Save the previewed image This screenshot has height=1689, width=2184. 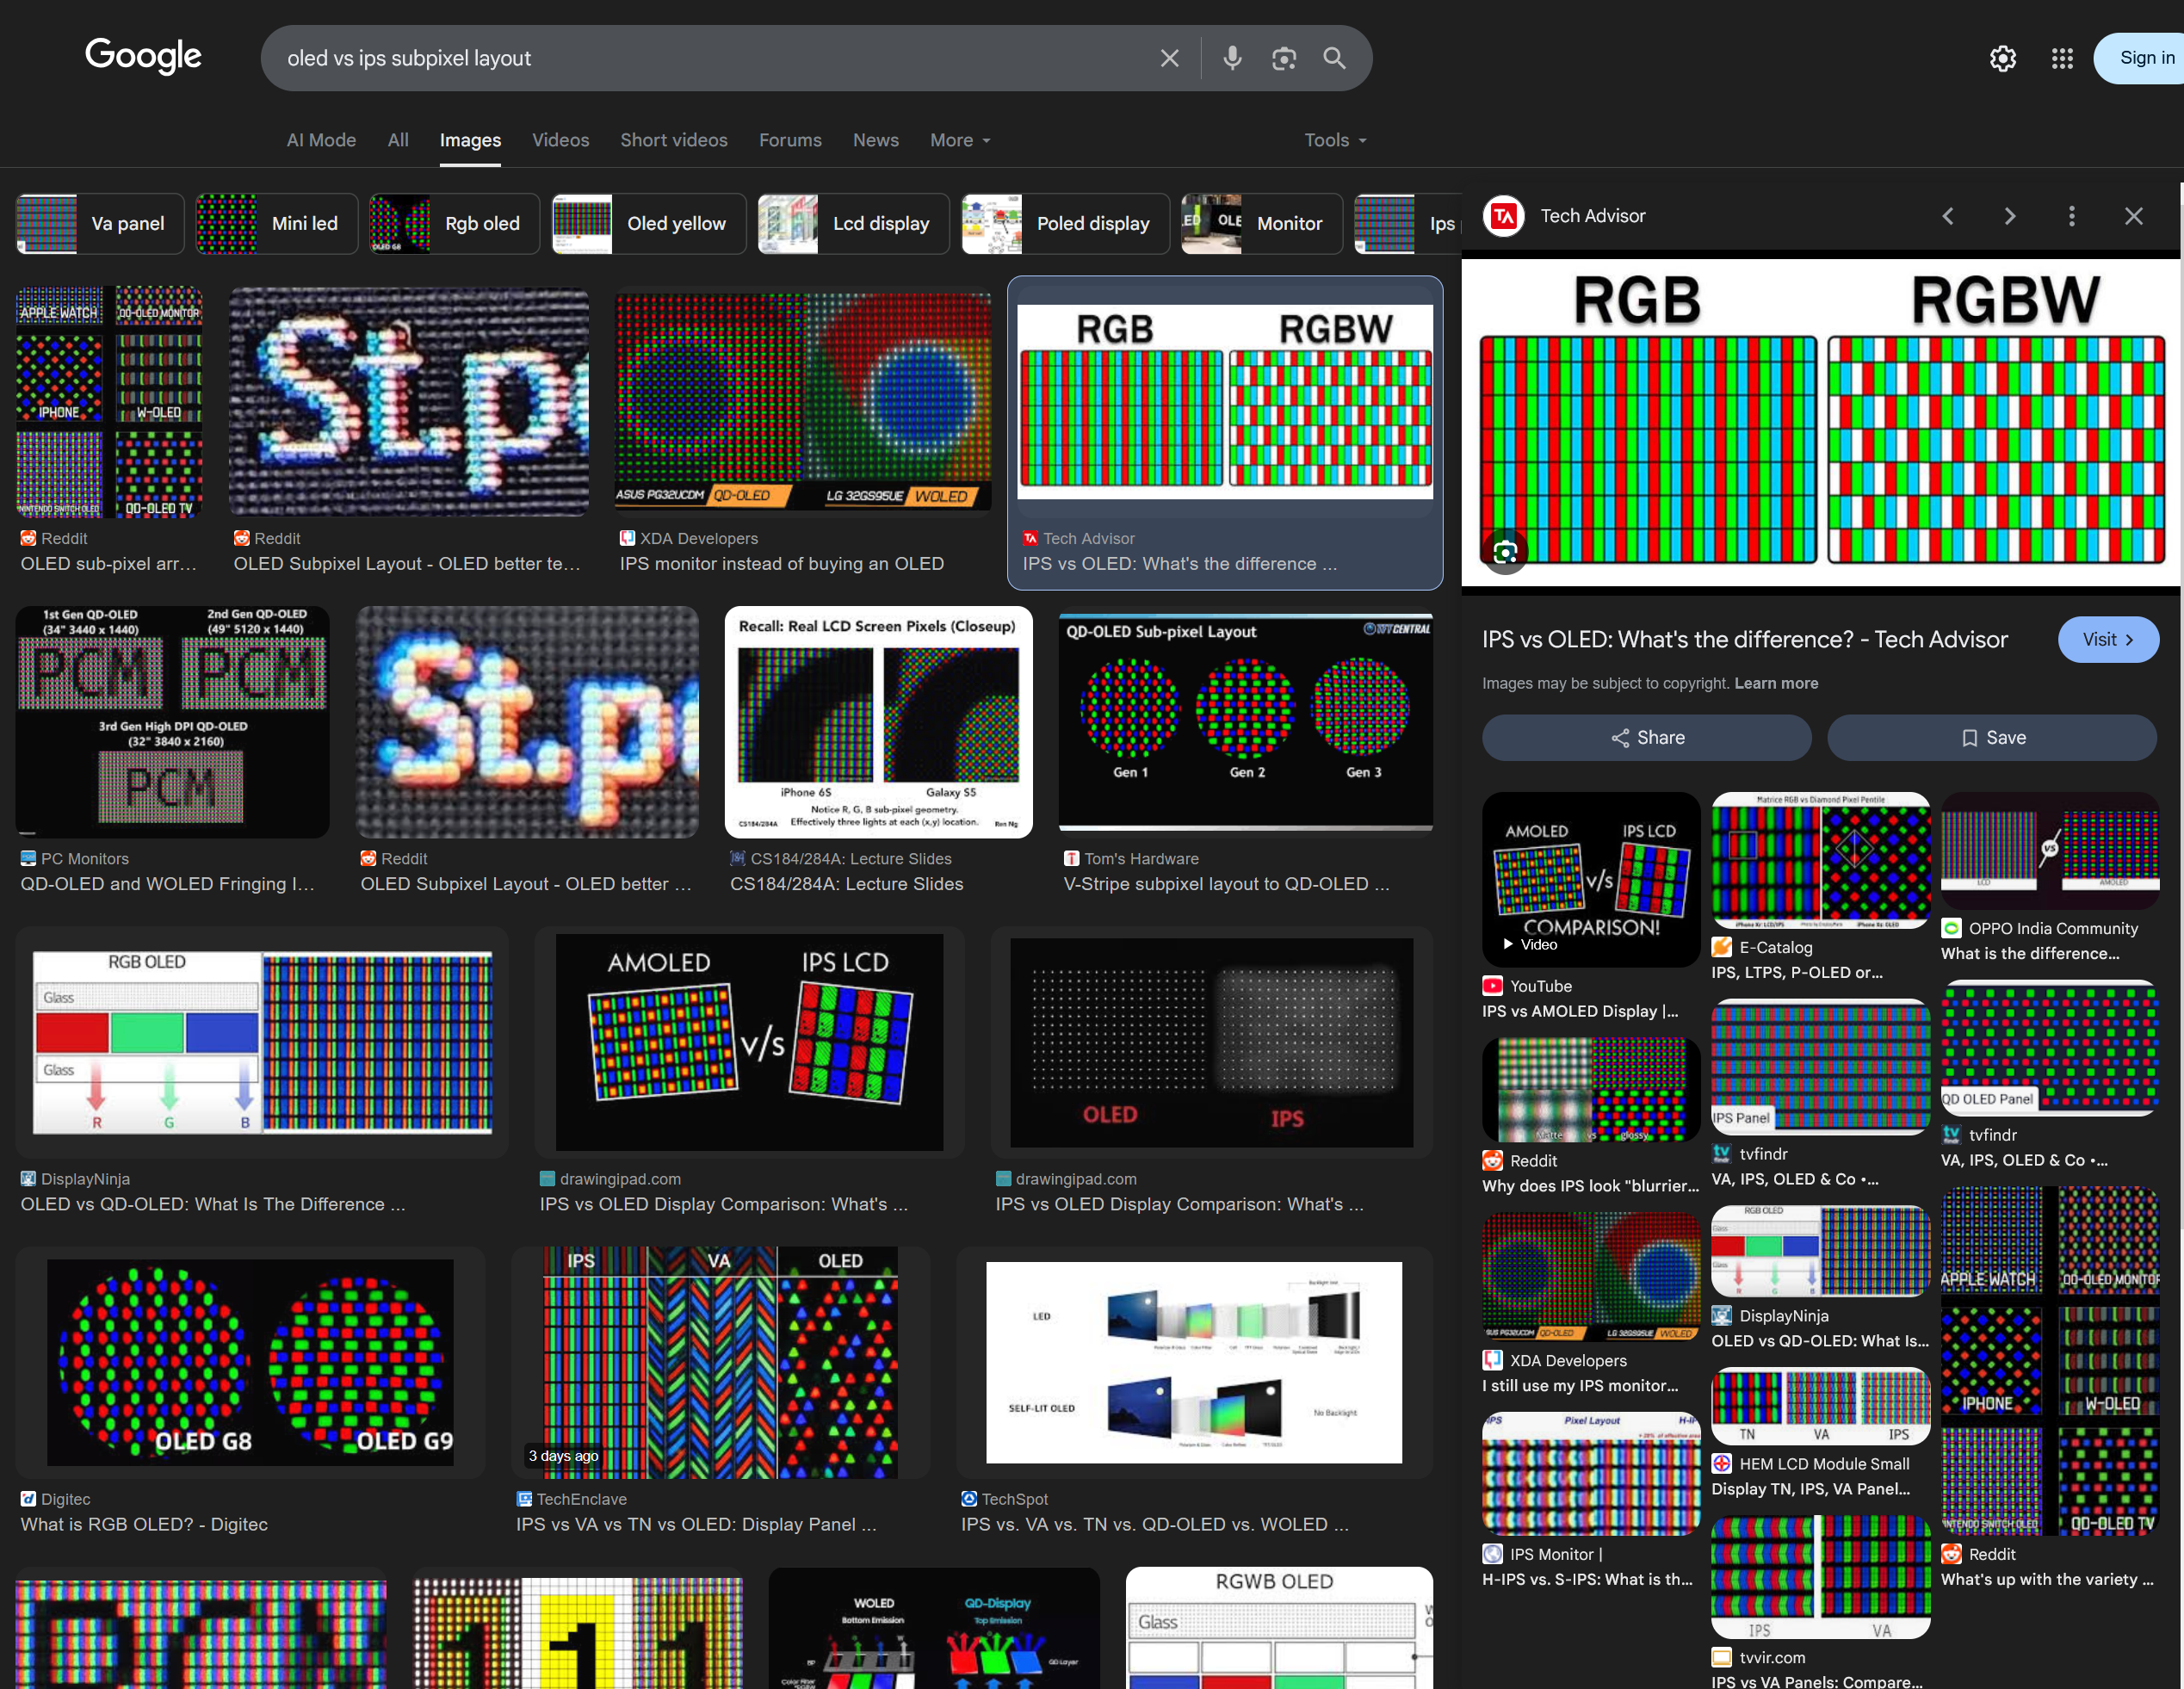[x=1991, y=737]
